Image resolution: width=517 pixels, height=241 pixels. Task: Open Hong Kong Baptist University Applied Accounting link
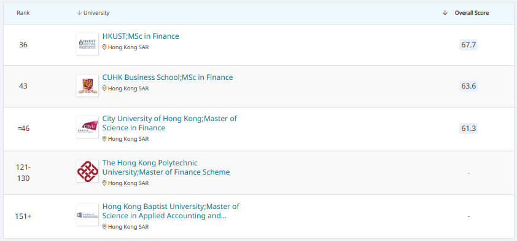click(171, 211)
